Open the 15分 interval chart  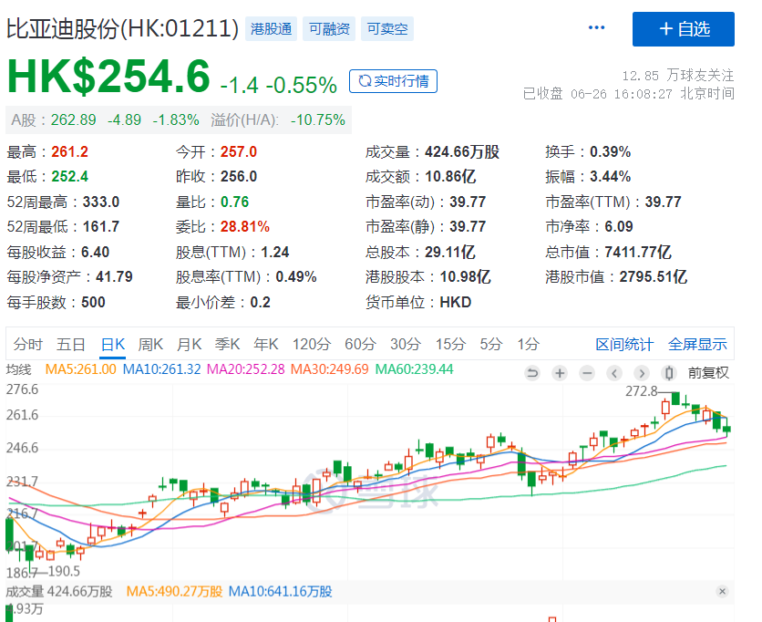pos(450,345)
